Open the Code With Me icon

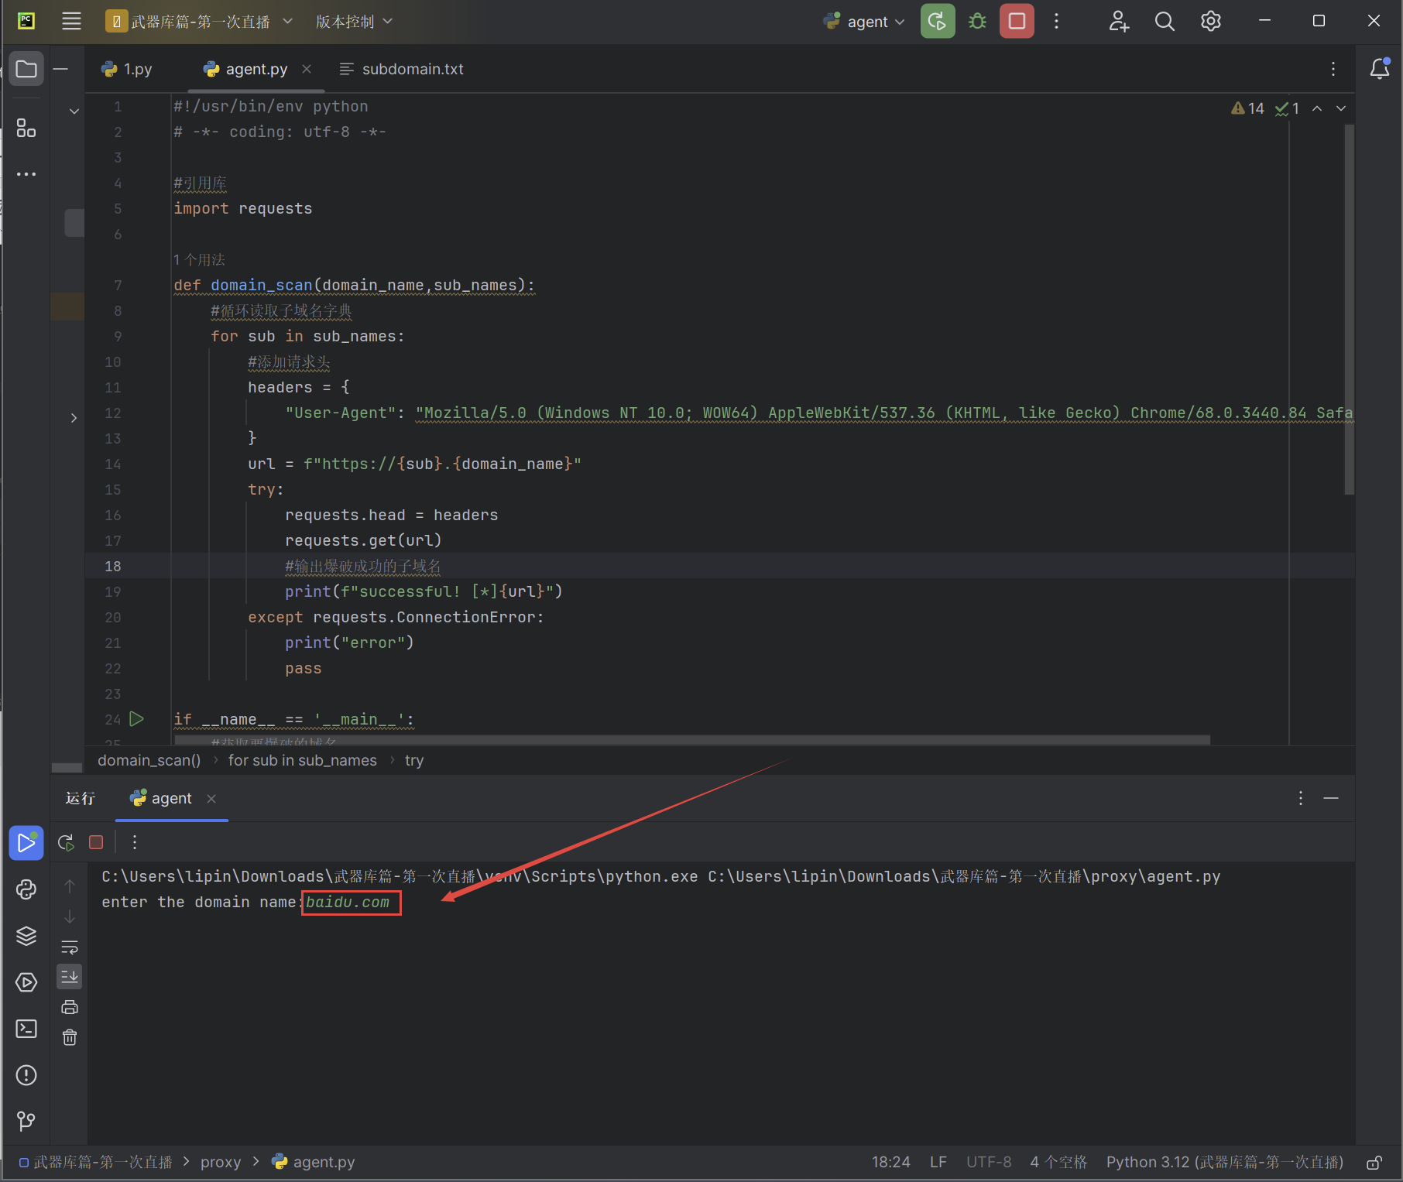click(x=1118, y=21)
